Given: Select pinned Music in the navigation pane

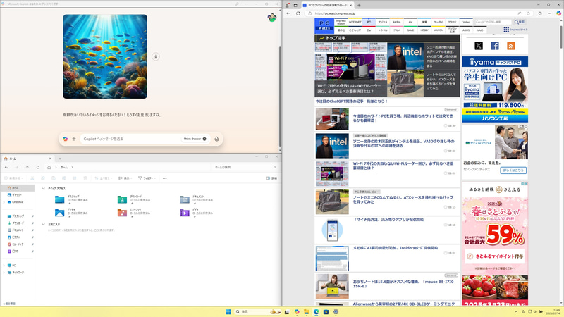Looking at the screenshot, I should 17,244.
